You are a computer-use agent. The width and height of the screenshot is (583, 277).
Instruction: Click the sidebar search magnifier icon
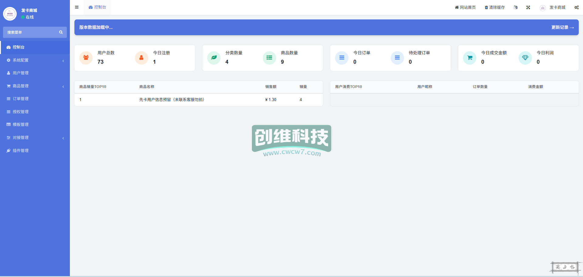click(x=61, y=32)
